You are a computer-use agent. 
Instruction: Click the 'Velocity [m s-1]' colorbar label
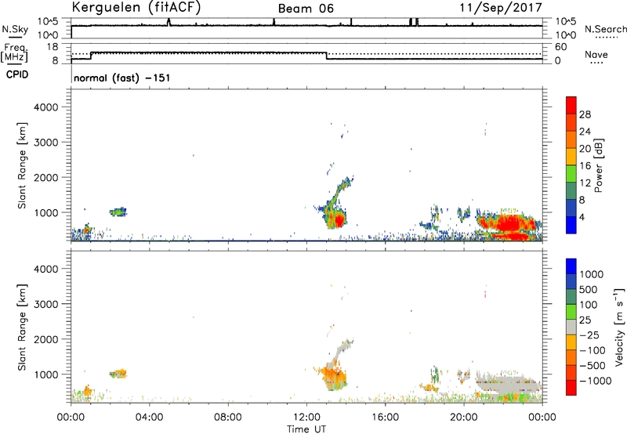(619, 327)
